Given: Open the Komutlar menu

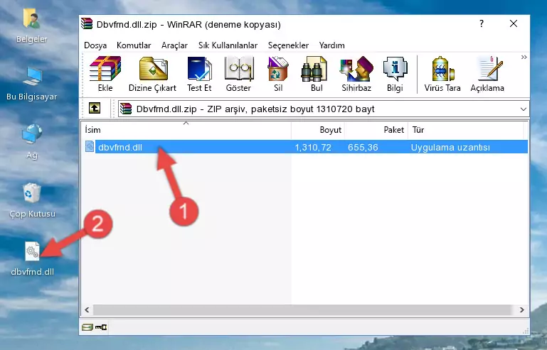Looking at the screenshot, I should [134, 45].
